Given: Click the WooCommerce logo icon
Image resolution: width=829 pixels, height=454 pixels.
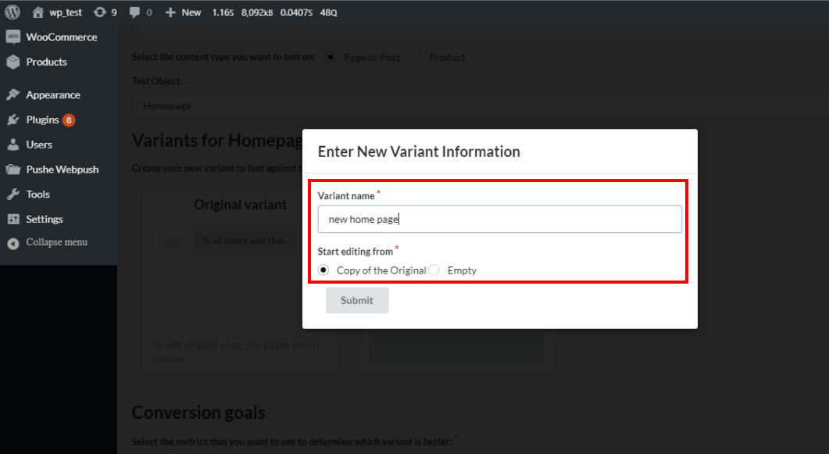Looking at the screenshot, I should tap(13, 37).
